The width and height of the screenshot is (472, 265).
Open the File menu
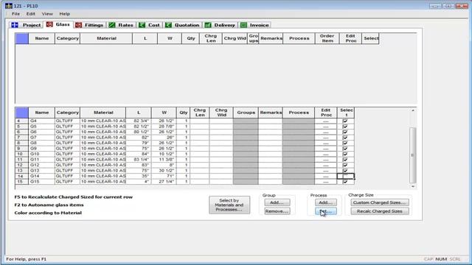[x=15, y=14]
